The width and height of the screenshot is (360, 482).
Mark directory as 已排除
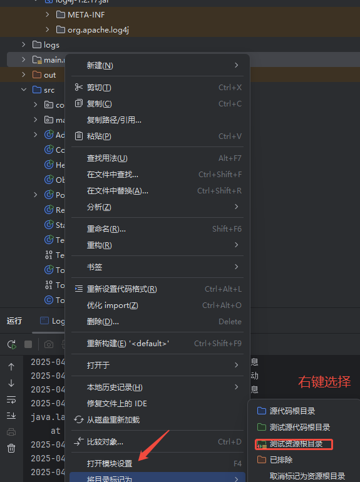304,460
